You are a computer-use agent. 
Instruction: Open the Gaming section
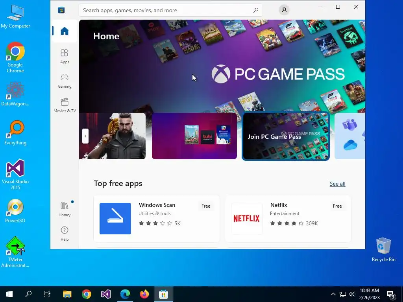point(65,81)
